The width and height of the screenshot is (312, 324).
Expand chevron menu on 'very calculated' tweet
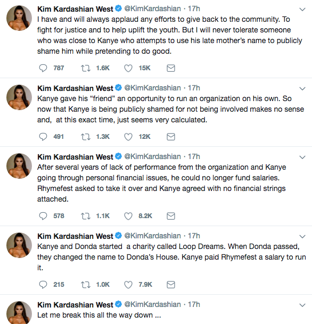pos(302,89)
